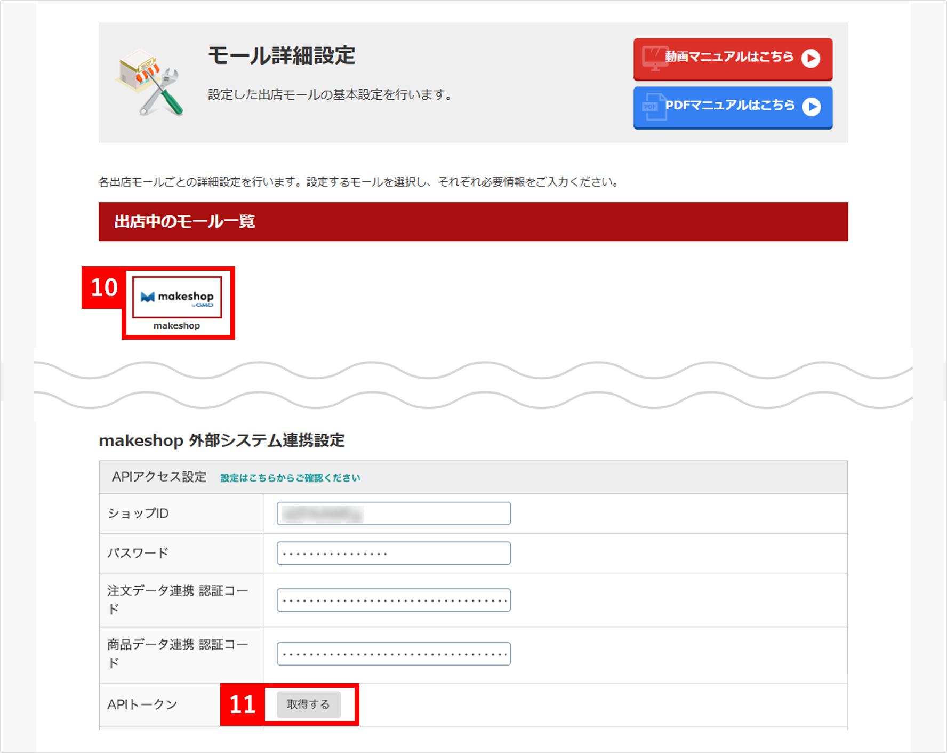Viewport: 947px width, 753px height.
Task: Click the makeshop logo image
Action: tap(177, 297)
